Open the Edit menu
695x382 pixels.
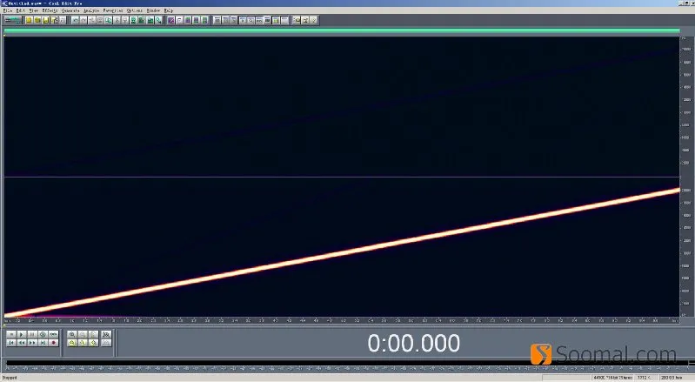click(20, 10)
